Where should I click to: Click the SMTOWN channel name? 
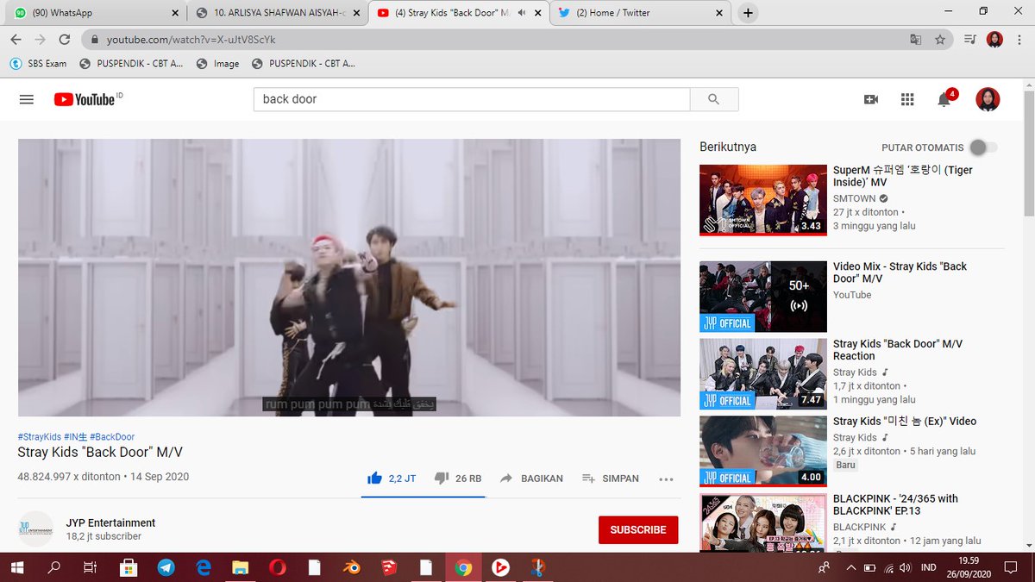[x=854, y=198]
